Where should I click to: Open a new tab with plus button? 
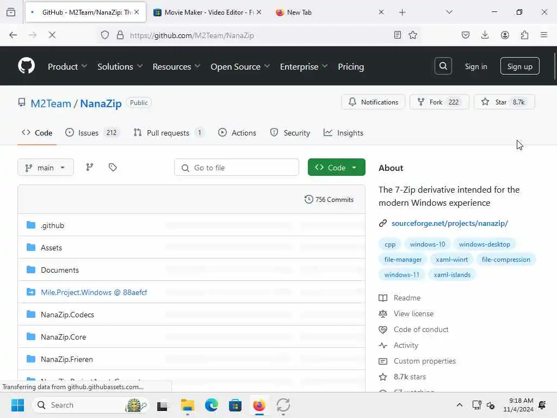(402, 13)
